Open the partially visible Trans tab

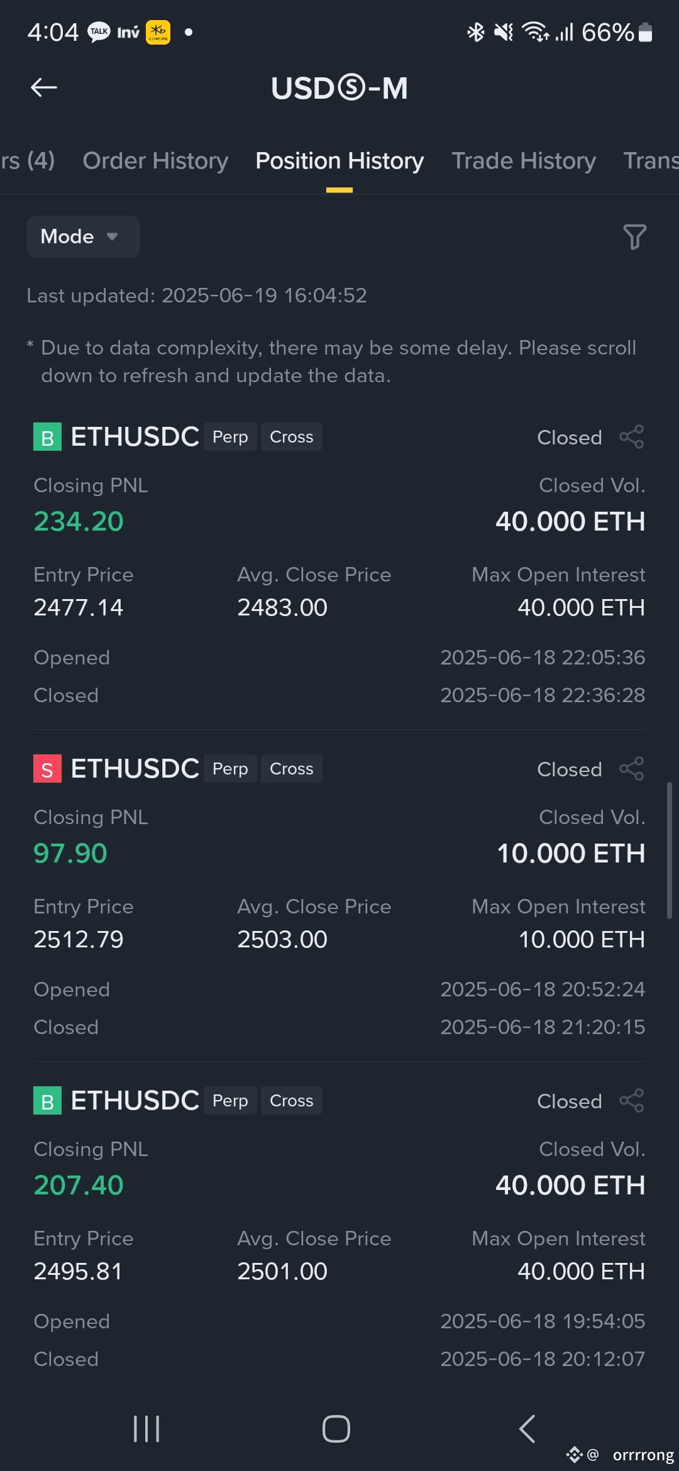651,161
